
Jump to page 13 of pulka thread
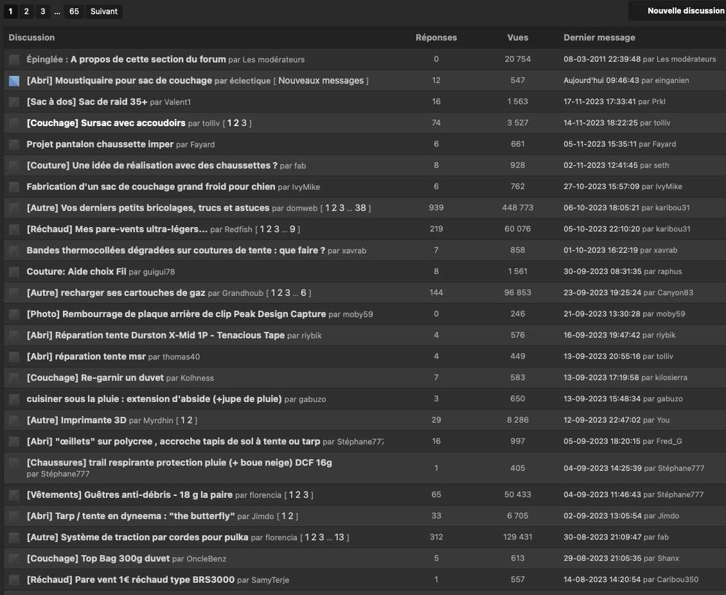(339, 538)
